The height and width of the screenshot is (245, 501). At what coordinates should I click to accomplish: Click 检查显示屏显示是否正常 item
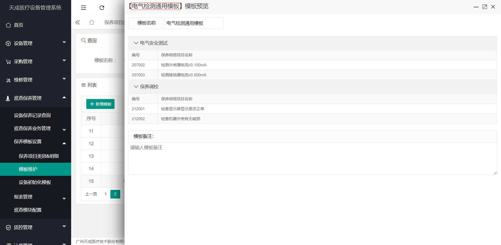[183, 109]
